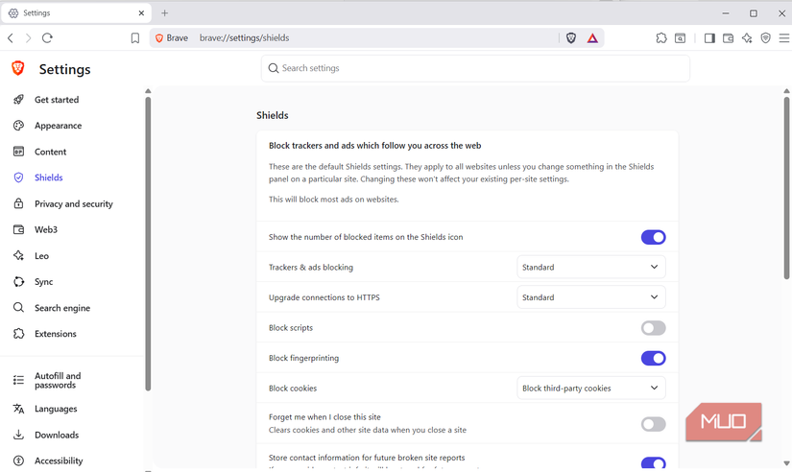Open the Brave VPN toolbar icon
This screenshot has height=472, width=792.
point(766,37)
